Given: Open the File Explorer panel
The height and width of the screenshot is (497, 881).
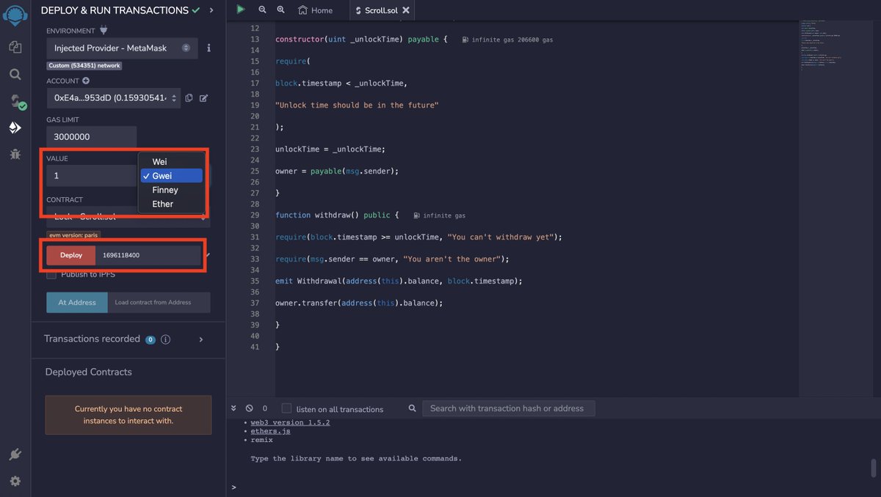Looking at the screenshot, I should [x=15, y=45].
